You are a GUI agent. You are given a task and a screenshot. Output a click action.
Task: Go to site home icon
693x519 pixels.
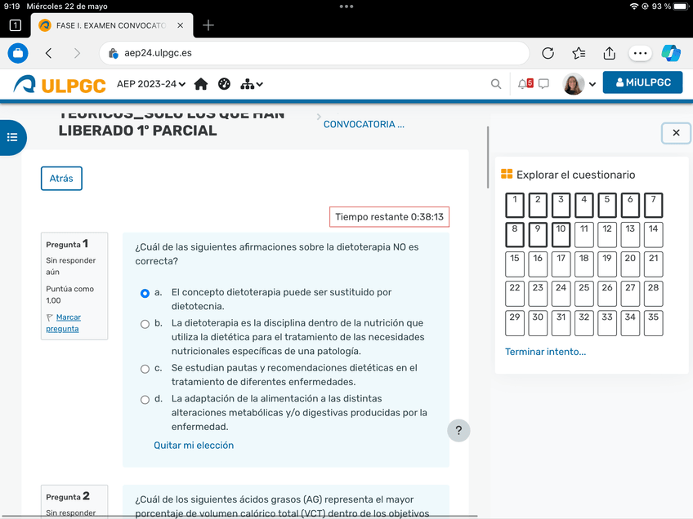[201, 84]
